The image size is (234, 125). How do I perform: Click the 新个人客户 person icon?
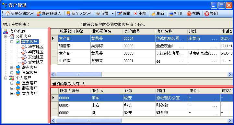68,14
